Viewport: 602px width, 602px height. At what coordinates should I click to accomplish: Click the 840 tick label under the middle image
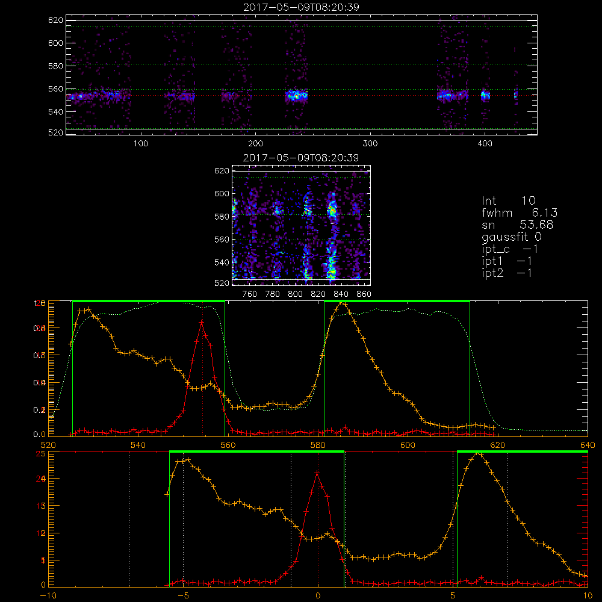[341, 294]
